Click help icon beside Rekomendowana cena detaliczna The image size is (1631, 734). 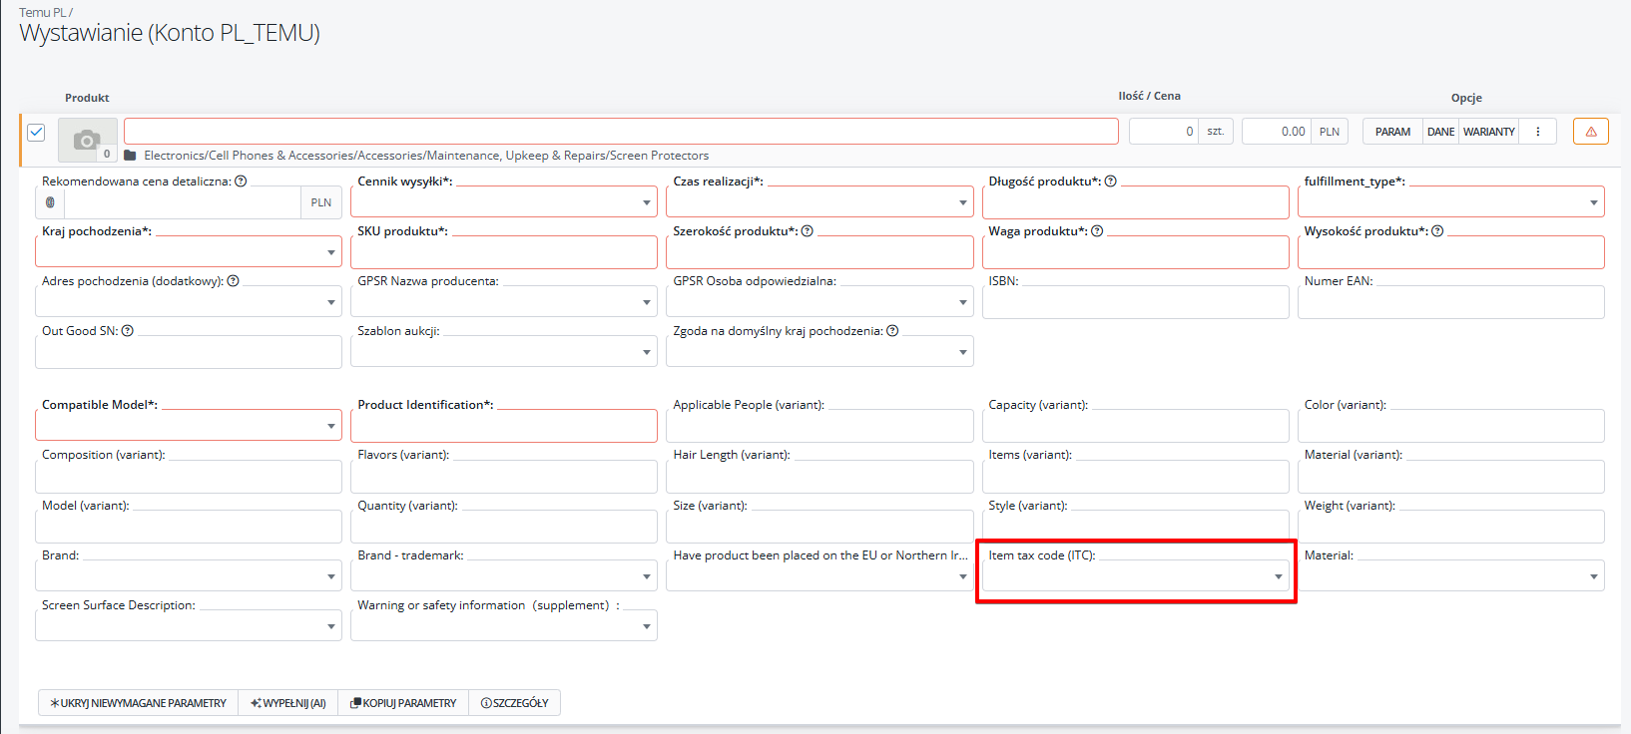coord(241,182)
